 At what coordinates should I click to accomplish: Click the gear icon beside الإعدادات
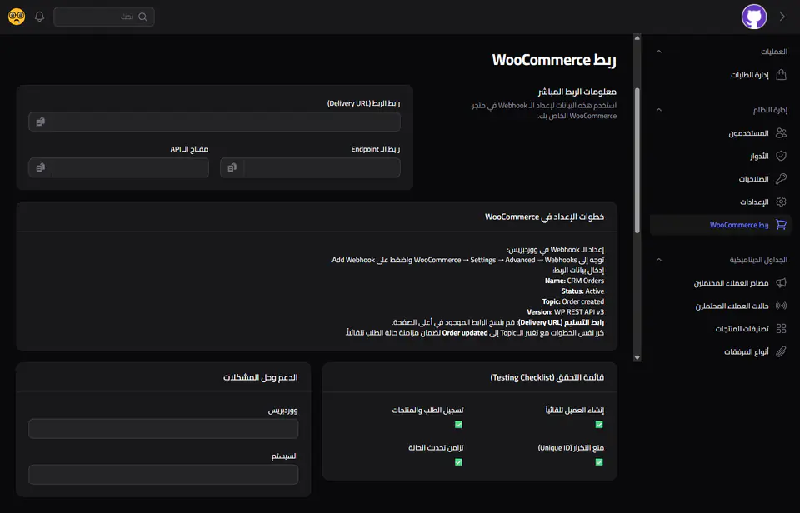click(x=781, y=202)
